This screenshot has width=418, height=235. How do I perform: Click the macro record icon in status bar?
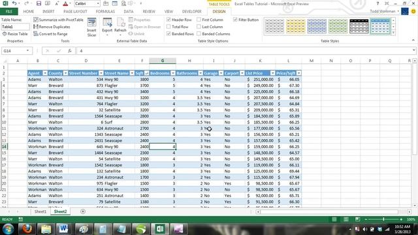click(x=20, y=219)
